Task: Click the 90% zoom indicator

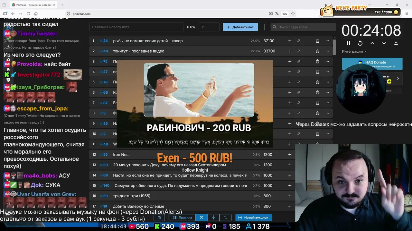Action: [x=285, y=14]
